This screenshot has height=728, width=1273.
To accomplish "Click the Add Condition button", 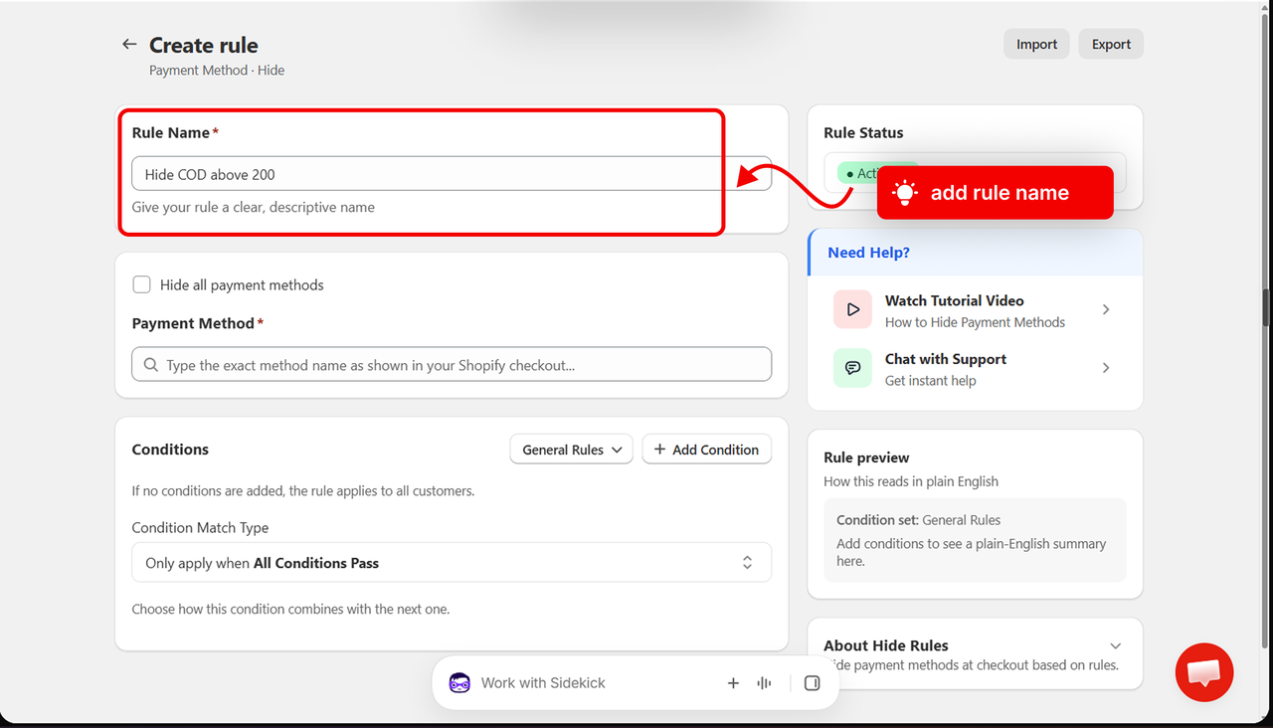I will coord(707,450).
